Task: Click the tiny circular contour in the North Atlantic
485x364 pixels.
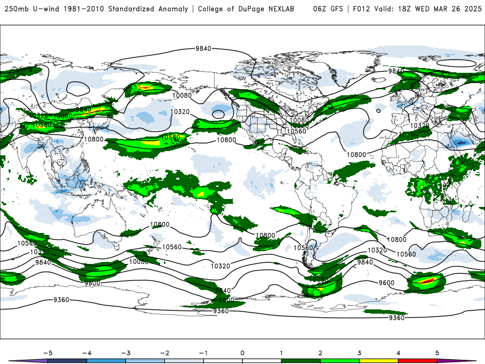Action: click(x=378, y=111)
